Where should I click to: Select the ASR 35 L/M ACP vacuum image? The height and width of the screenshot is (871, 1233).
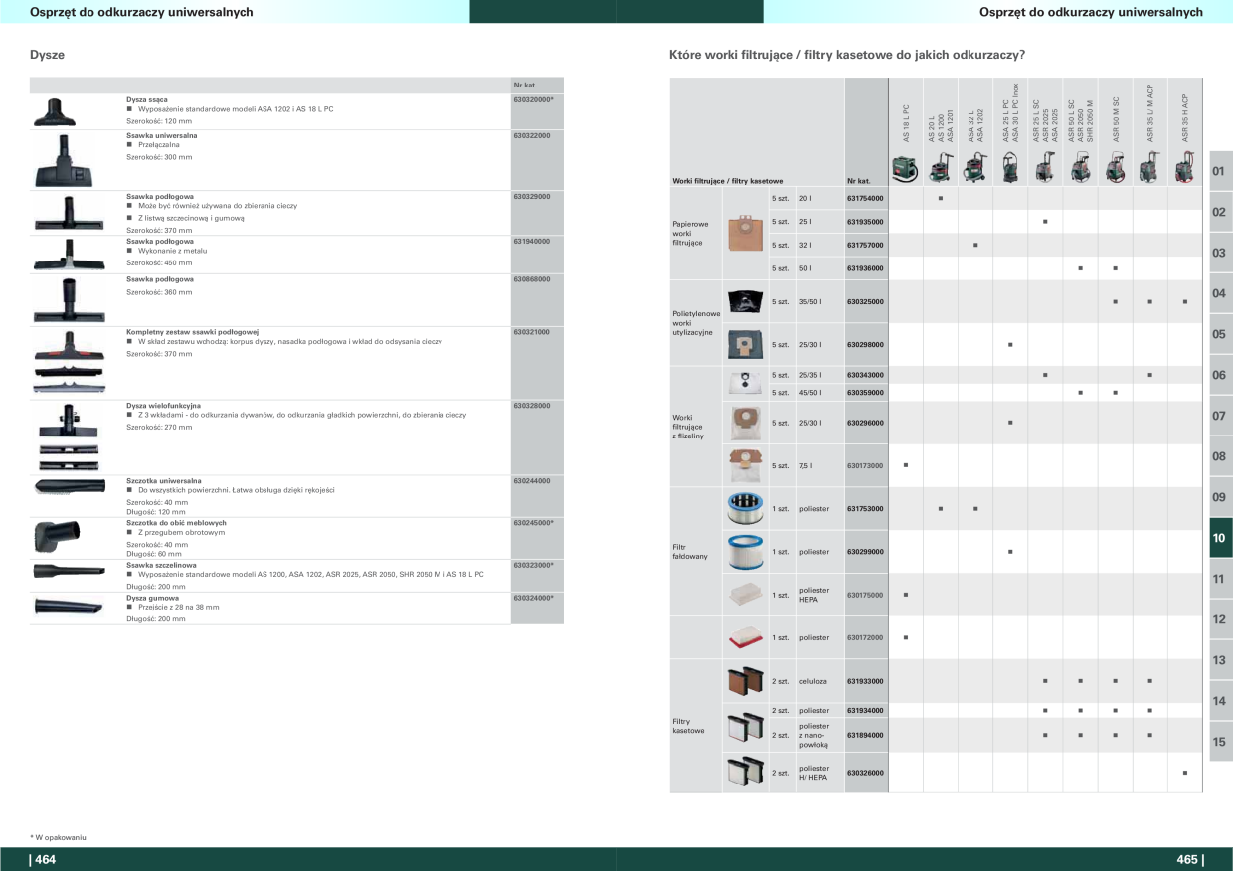pyautogui.click(x=1149, y=167)
